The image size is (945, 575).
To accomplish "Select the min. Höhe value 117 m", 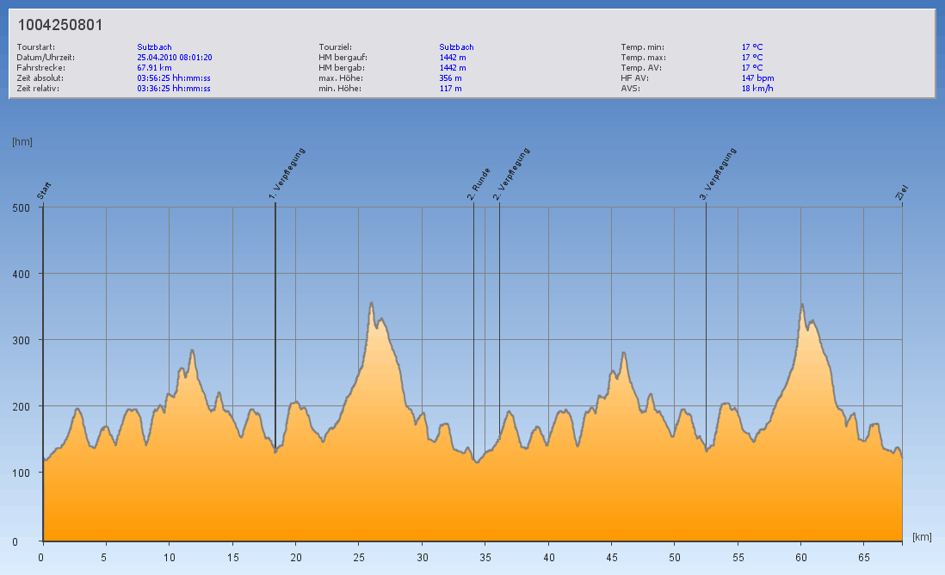I will pyautogui.click(x=450, y=89).
